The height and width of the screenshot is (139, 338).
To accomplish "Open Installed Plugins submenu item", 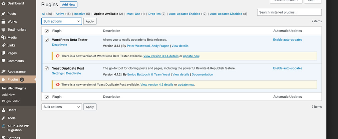I will coord(14,88).
